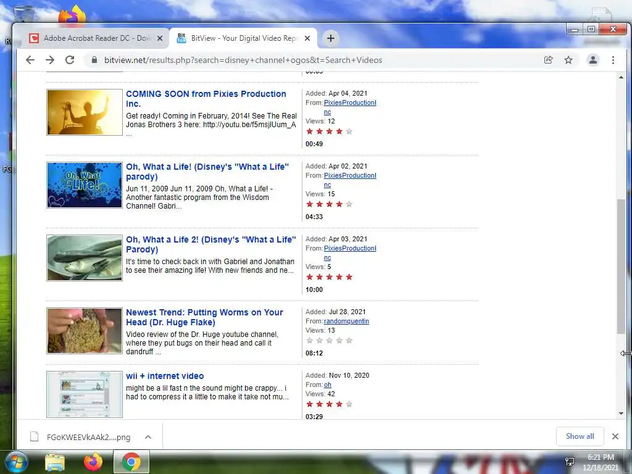Screen dimensions: 632x474
Task: Click the padlock site info icon
Action: [x=94, y=60]
